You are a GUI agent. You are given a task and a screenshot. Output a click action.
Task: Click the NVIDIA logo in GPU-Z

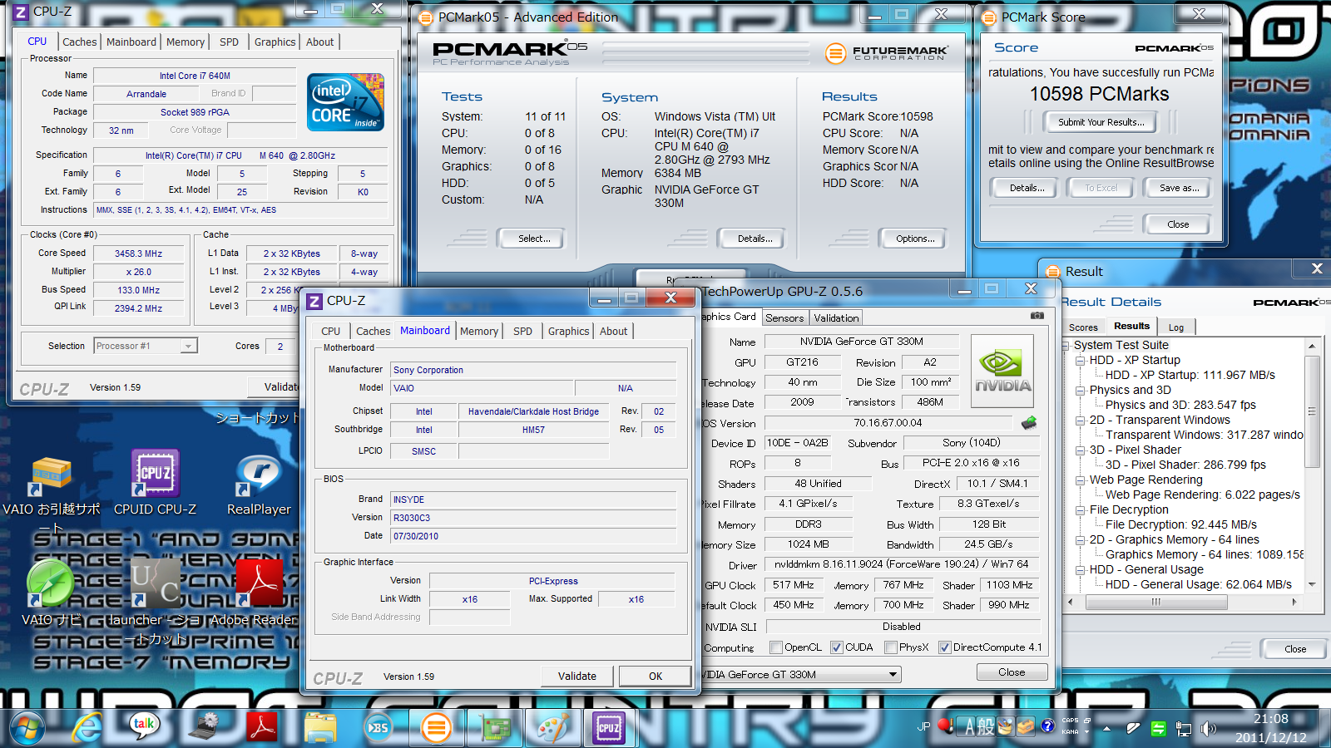[x=1002, y=371]
